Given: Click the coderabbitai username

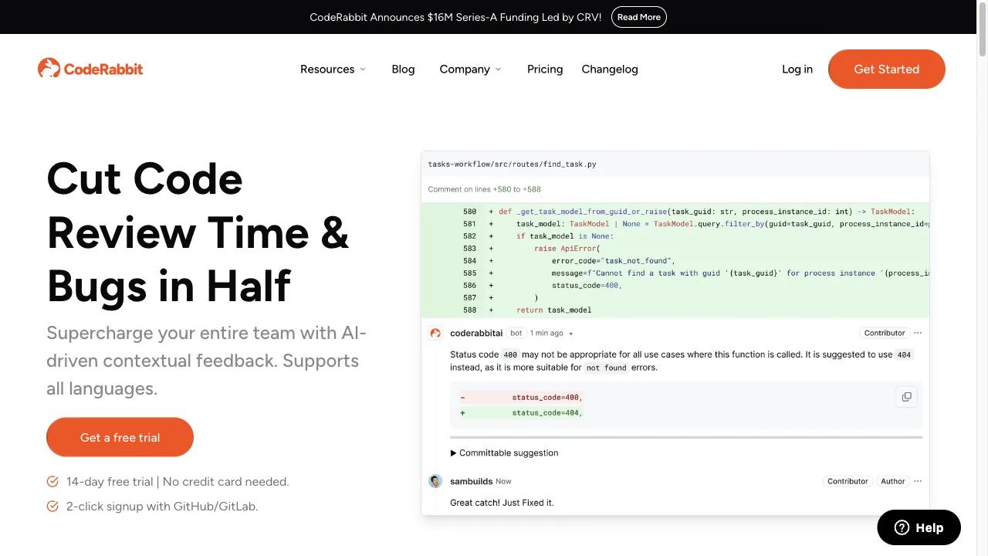Looking at the screenshot, I should pos(476,333).
